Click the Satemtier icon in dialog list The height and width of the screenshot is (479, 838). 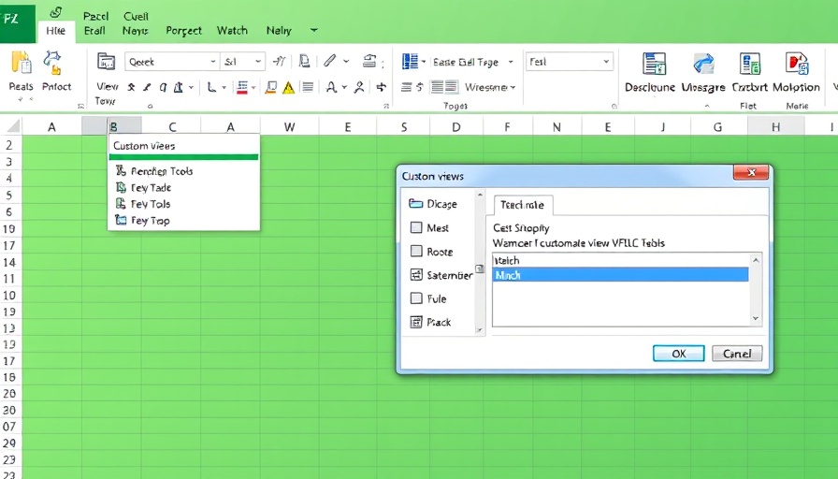tap(417, 275)
